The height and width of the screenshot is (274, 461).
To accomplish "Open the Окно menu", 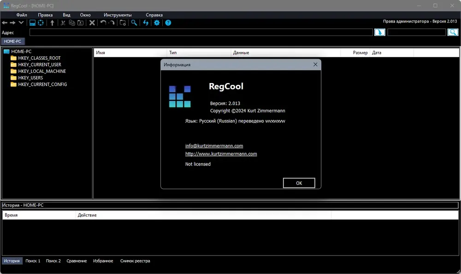I will (x=85, y=15).
